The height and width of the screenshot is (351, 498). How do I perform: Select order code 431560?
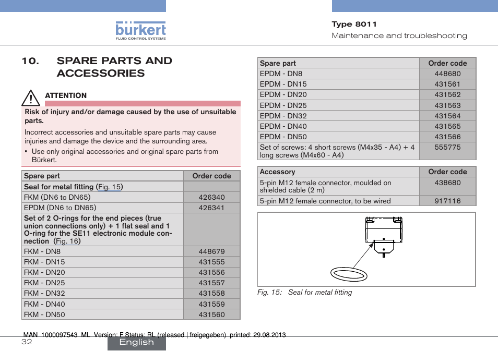coord(211,314)
